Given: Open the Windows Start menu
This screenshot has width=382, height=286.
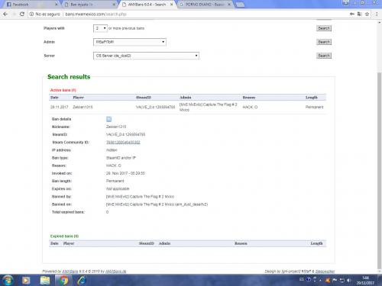Looking at the screenshot, I should click(x=8, y=280).
